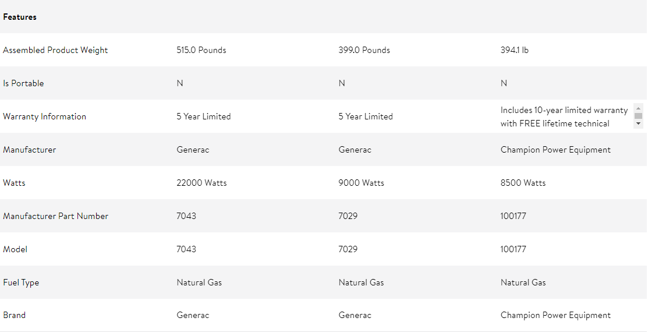Click the Fuel Type row label
This screenshot has width=648, height=332.
click(x=20, y=283)
